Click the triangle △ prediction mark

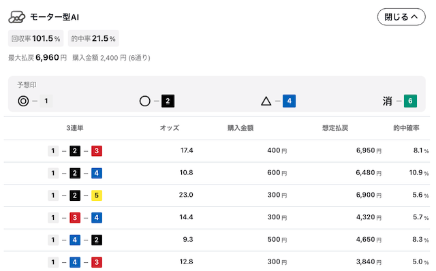(266, 101)
